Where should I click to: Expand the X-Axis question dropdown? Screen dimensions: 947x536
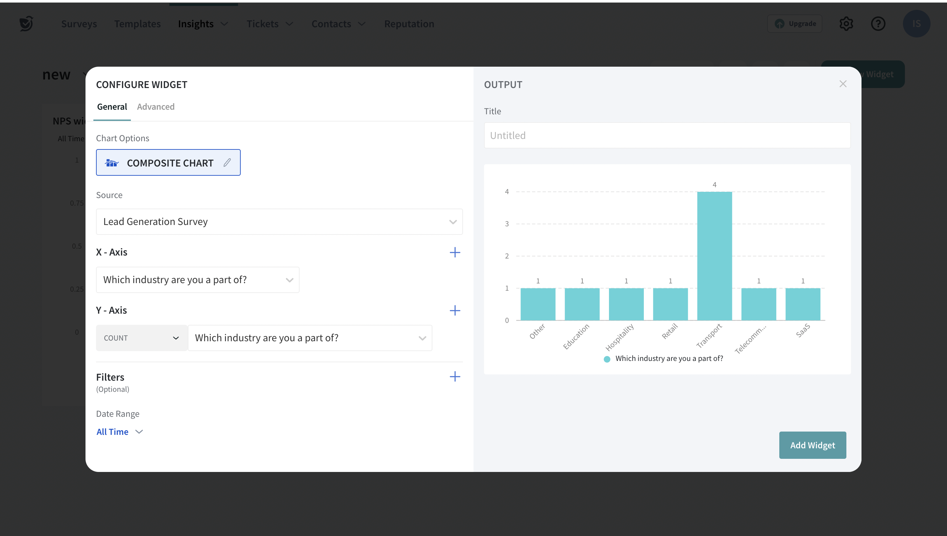coord(198,280)
